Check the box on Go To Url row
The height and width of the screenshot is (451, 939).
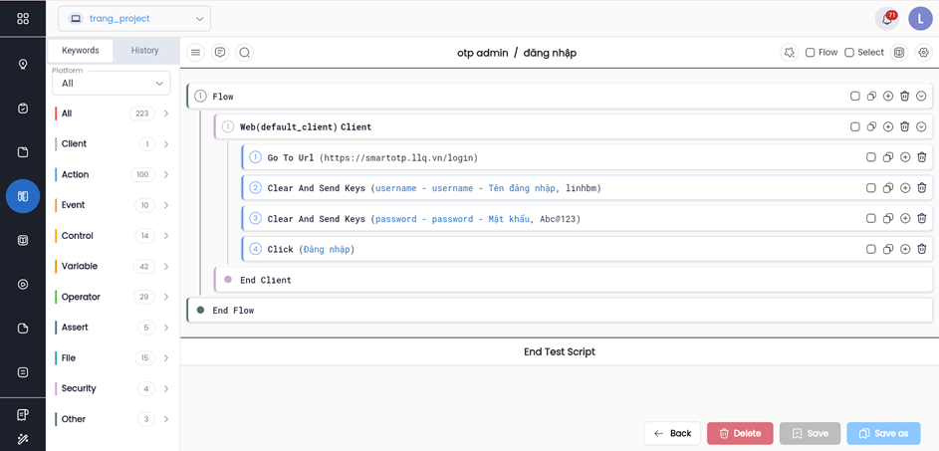(x=870, y=157)
